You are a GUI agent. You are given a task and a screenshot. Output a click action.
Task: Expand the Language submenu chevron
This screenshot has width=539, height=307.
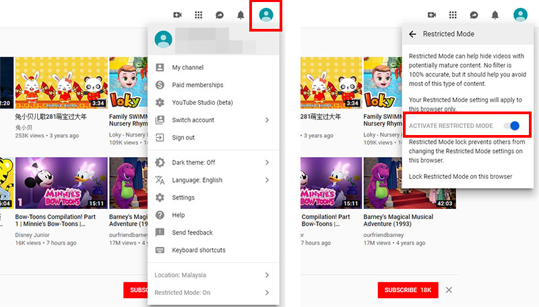[x=267, y=180]
